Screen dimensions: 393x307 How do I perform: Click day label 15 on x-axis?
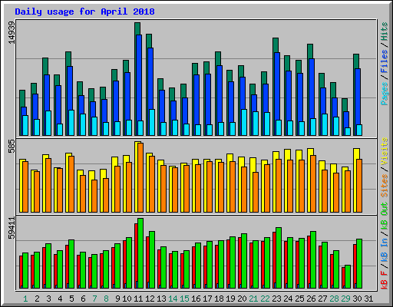[x=184, y=299]
